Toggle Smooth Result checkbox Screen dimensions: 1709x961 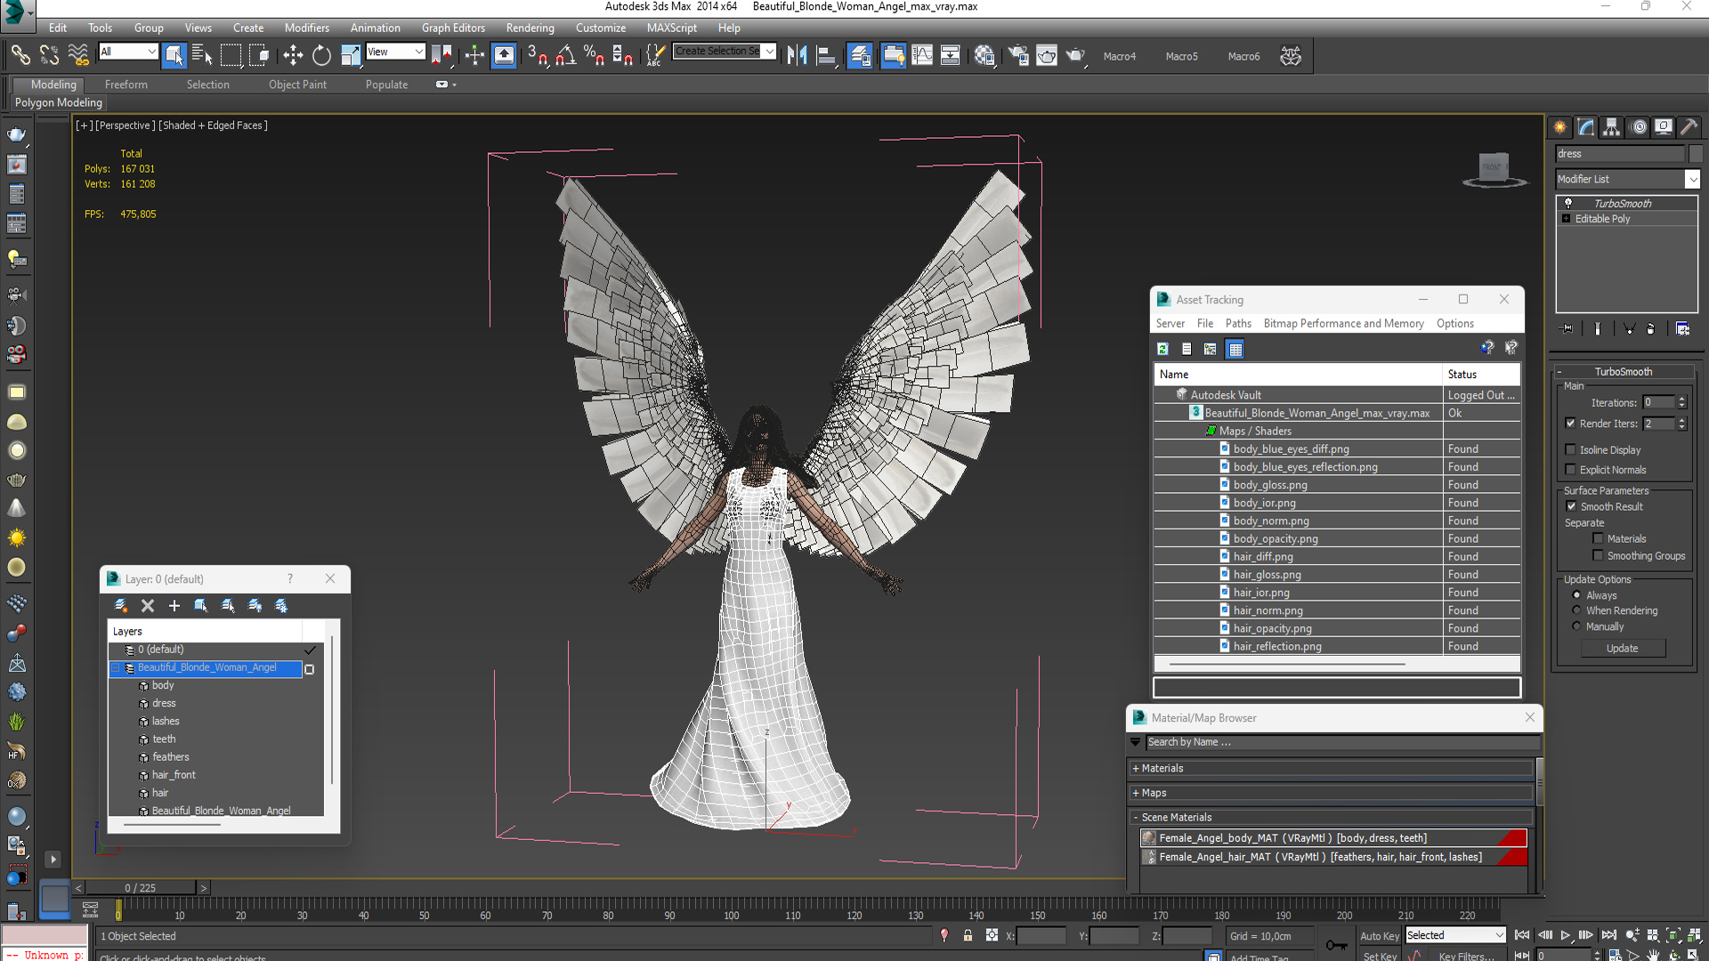click(x=1571, y=506)
